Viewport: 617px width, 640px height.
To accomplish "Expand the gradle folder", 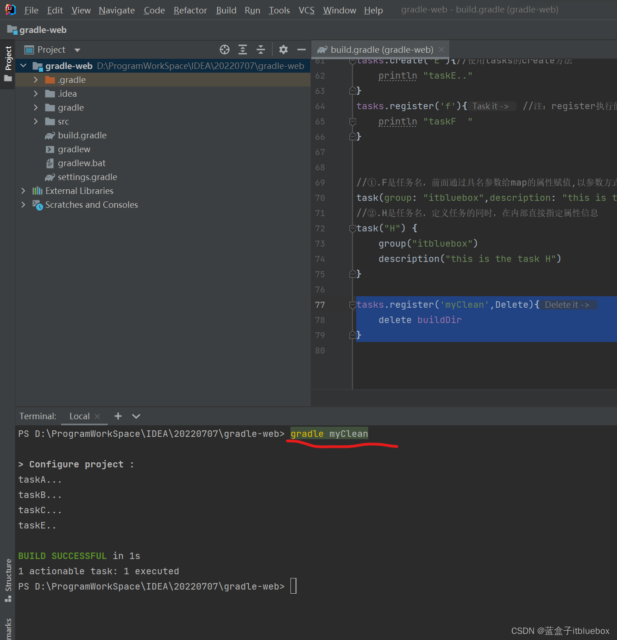I will click(36, 107).
